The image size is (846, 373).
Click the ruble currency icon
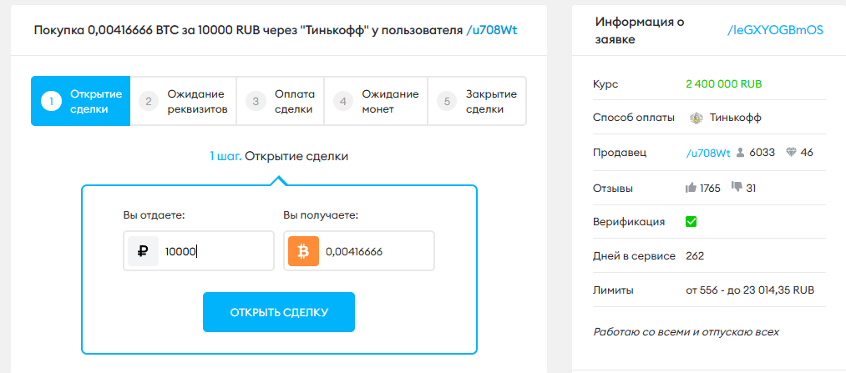point(143,251)
